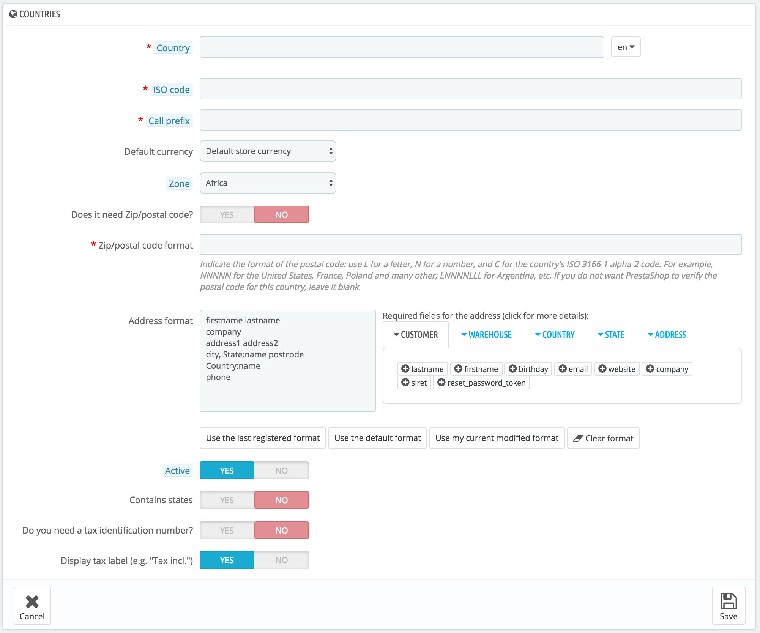Viewport: 760px width, 633px height.
Task: Expand the en language selector
Action: [x=626, y=47]
